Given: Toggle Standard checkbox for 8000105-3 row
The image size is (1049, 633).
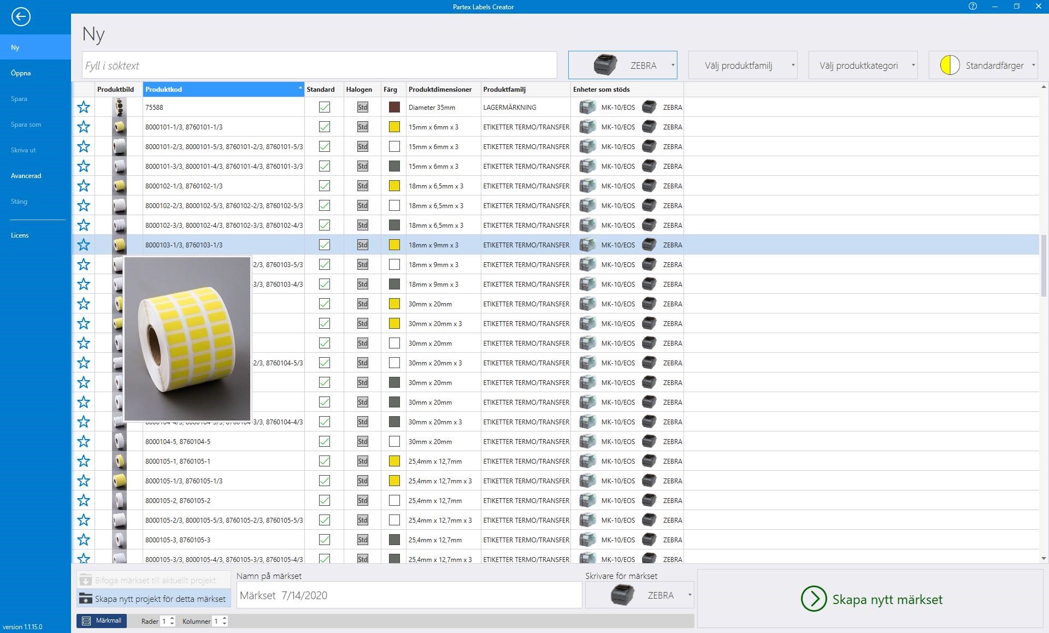Looking at the screenshot, I should pyautogui.click(x=325, y=540).
